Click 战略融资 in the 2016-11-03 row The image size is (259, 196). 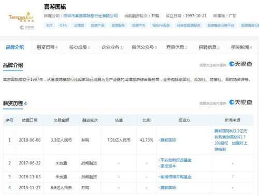point(89,177)
